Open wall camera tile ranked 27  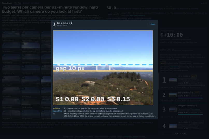coord(11,47)
